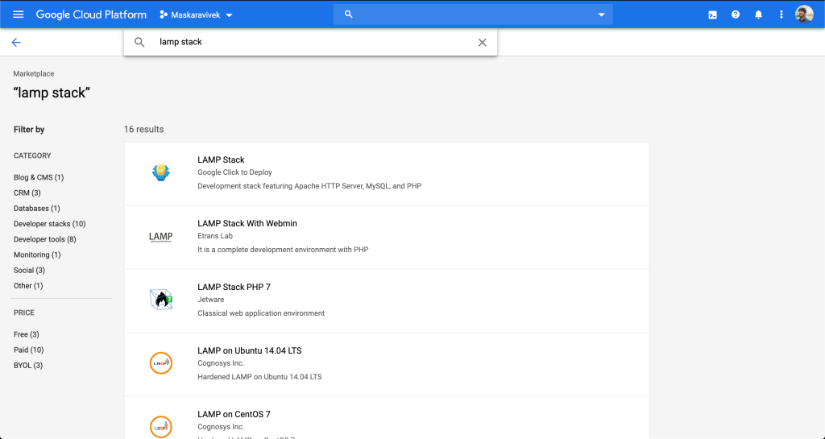Click 'Development stack featuring Apache' description
The image size is (825, 439).
click(x=309, y=186)
